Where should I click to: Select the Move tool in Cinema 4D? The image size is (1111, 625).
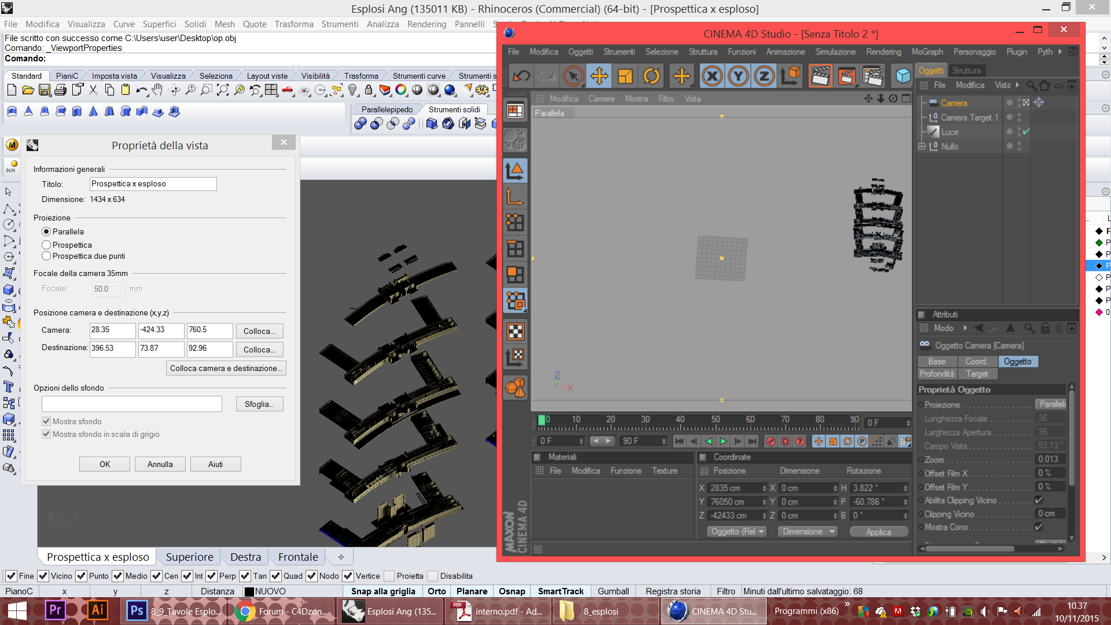click(599, 76)
